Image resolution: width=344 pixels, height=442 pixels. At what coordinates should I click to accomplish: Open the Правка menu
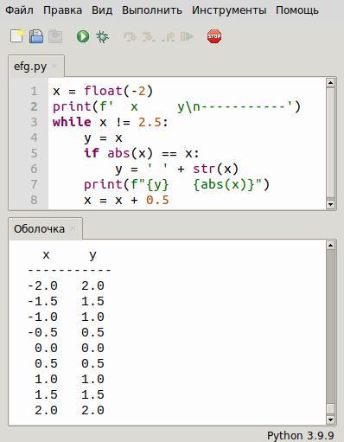[62, 10]
